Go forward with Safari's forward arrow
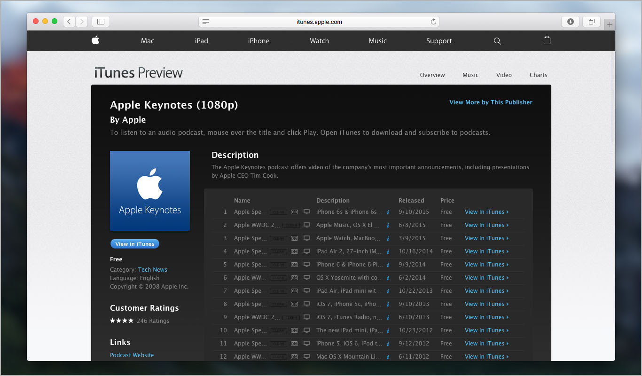Image resolution: width=642 pixels, height=376 pixels. [x=82, y=22]
